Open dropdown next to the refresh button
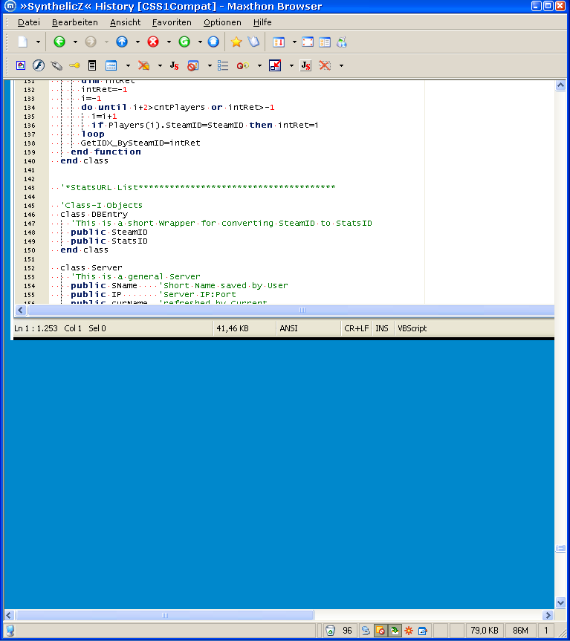Image resolution: width=570 pixels, height=641 pixels. click(x=200, y=42)
